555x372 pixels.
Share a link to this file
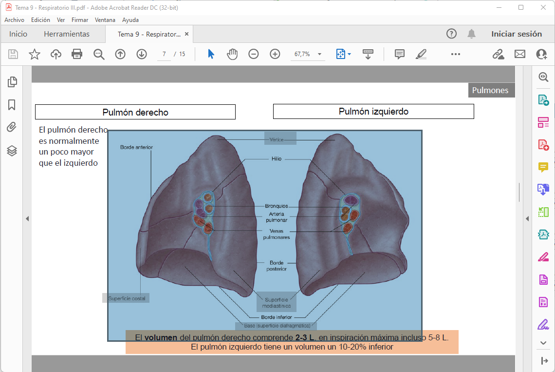tap(499, 54)
